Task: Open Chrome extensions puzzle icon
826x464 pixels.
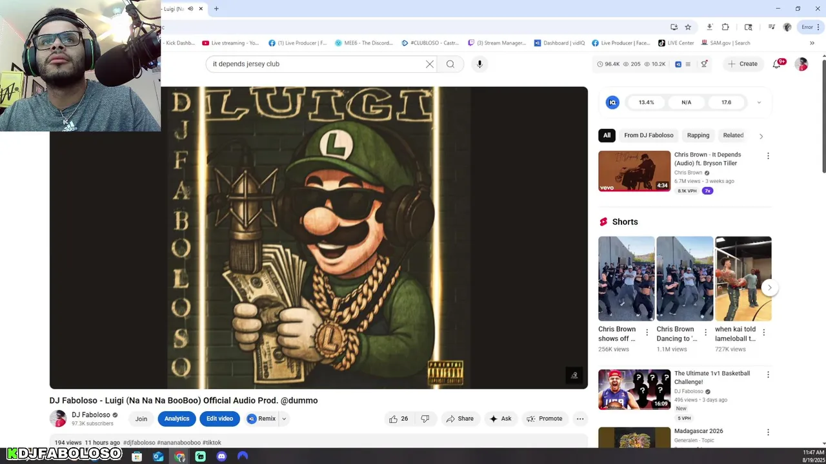Action: coord(725,27)
